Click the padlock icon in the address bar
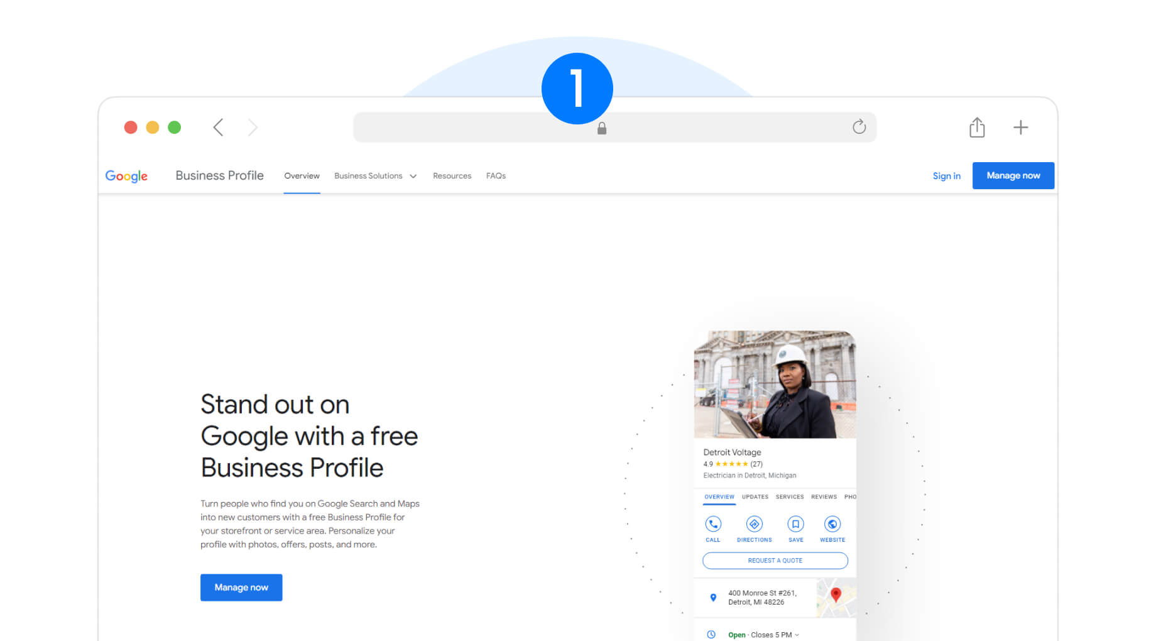This screenshot has width=1156, height=641. click(x=602, y=128)
